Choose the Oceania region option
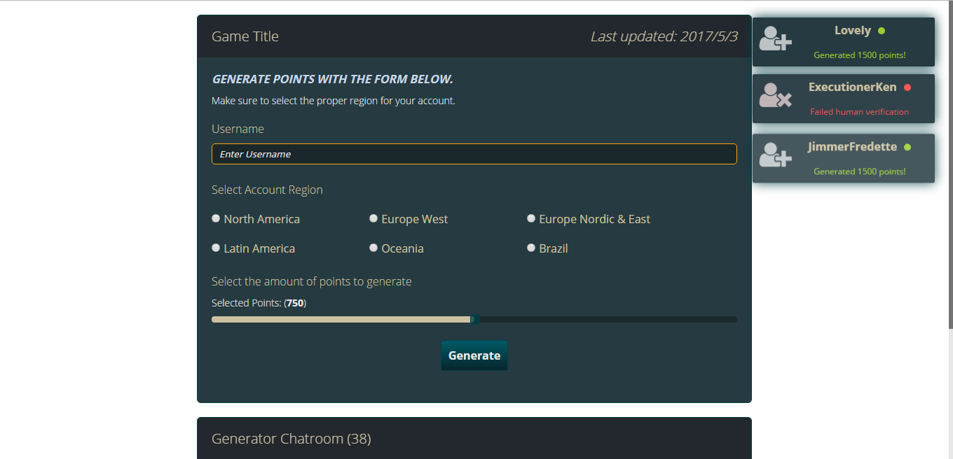This screenshot has width=953, height=459. 373,248
